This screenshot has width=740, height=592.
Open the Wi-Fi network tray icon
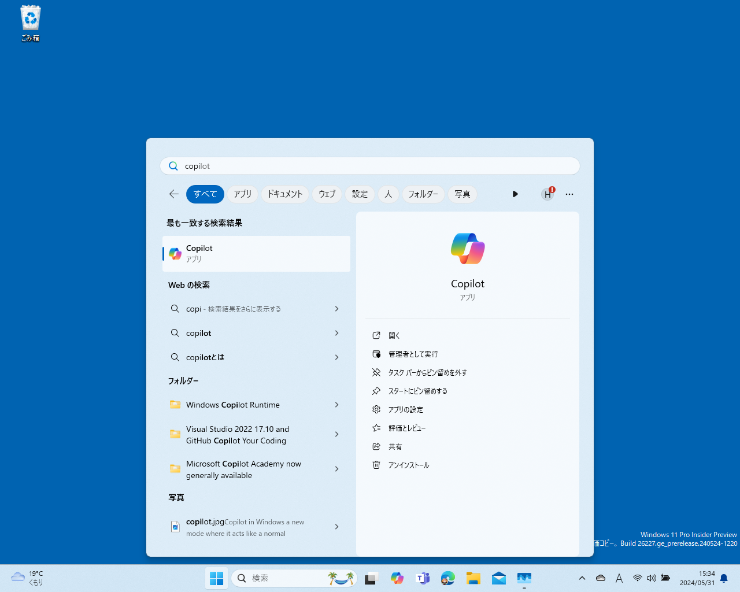pos(638,578)
